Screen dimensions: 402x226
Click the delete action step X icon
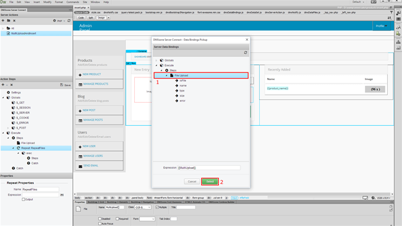click(x=12, y=85)
